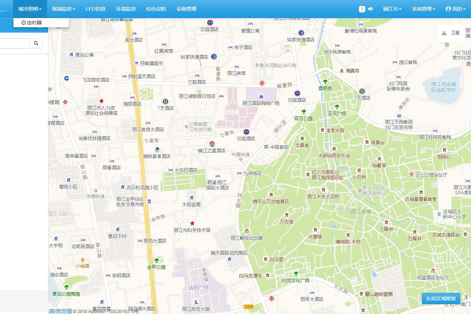Open the 系统管理 dropdown
The height and width of the screenshot is (314, 471).
(423, 9)
